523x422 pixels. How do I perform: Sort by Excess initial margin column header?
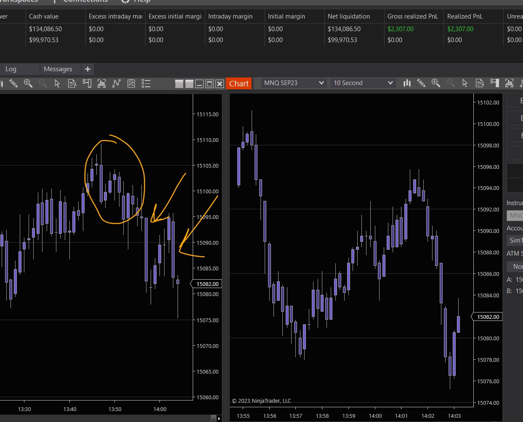click(x=175, y=16)
